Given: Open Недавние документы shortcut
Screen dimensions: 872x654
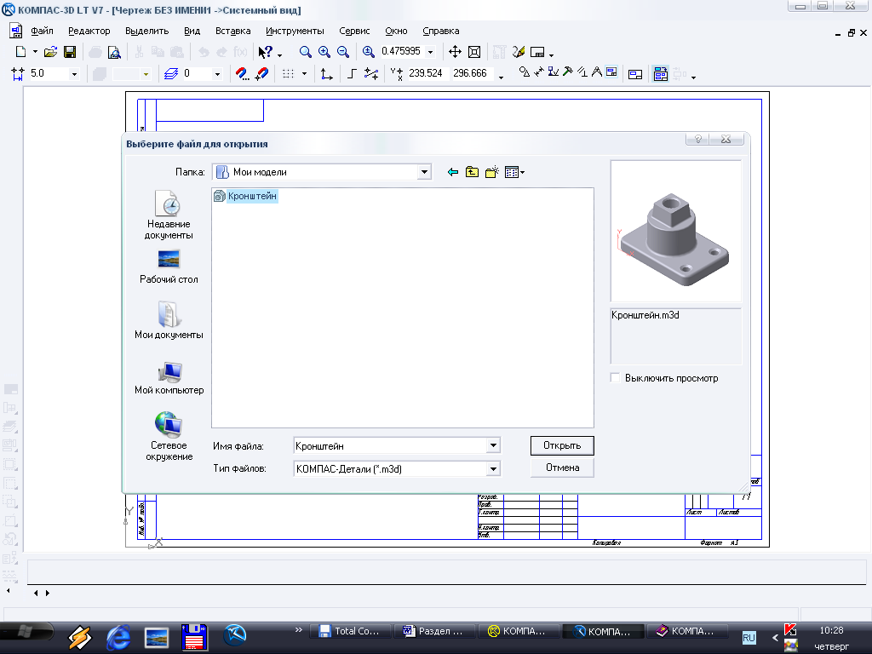Looking at the screenshot, I should coord(169,215).
